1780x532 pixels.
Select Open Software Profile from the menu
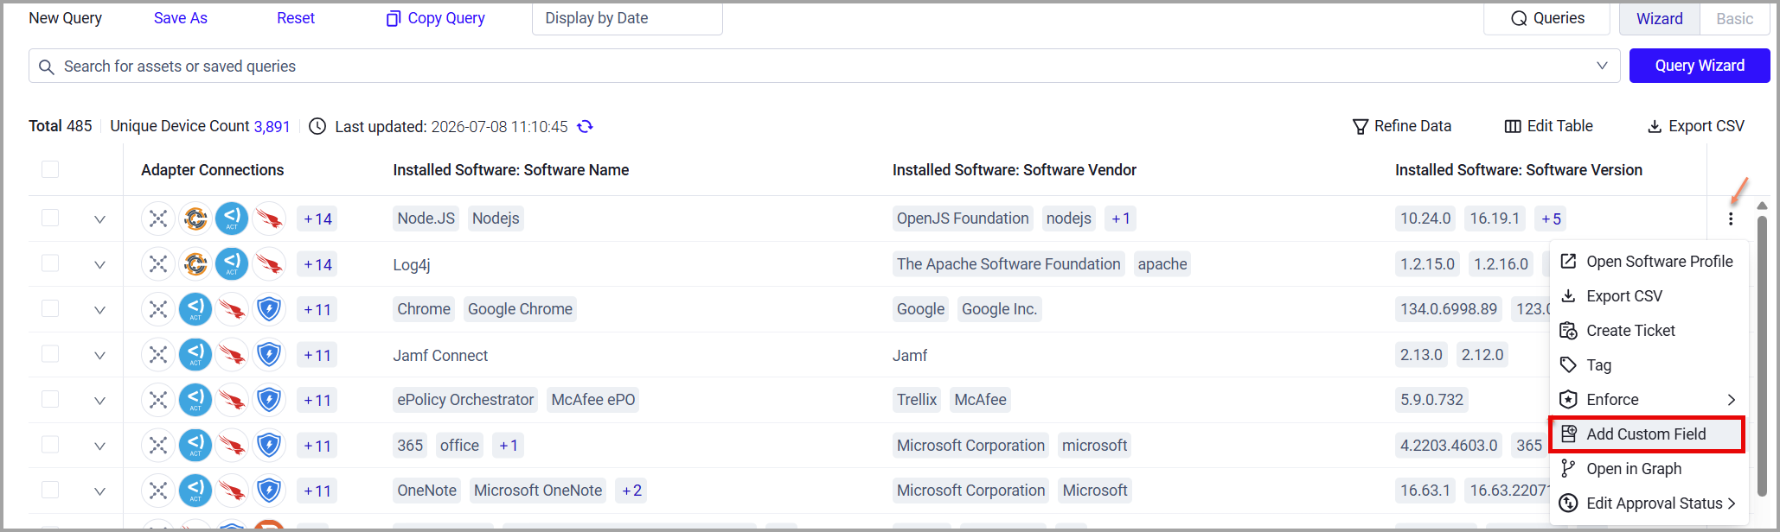(1649, 261)
